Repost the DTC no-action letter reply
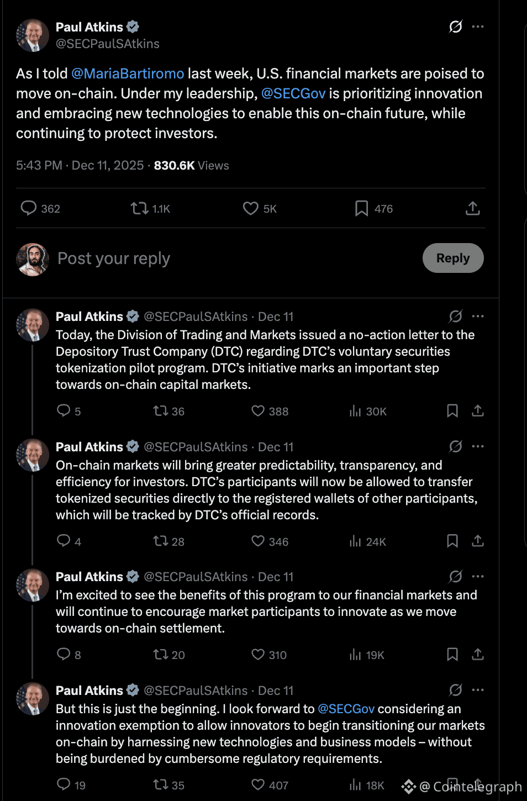Screen dimensions: 527x801 coord(160,411)
